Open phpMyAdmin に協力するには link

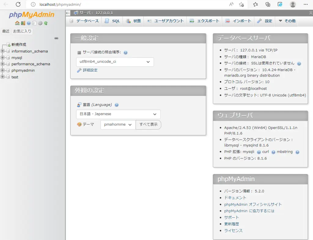point(249,211)
